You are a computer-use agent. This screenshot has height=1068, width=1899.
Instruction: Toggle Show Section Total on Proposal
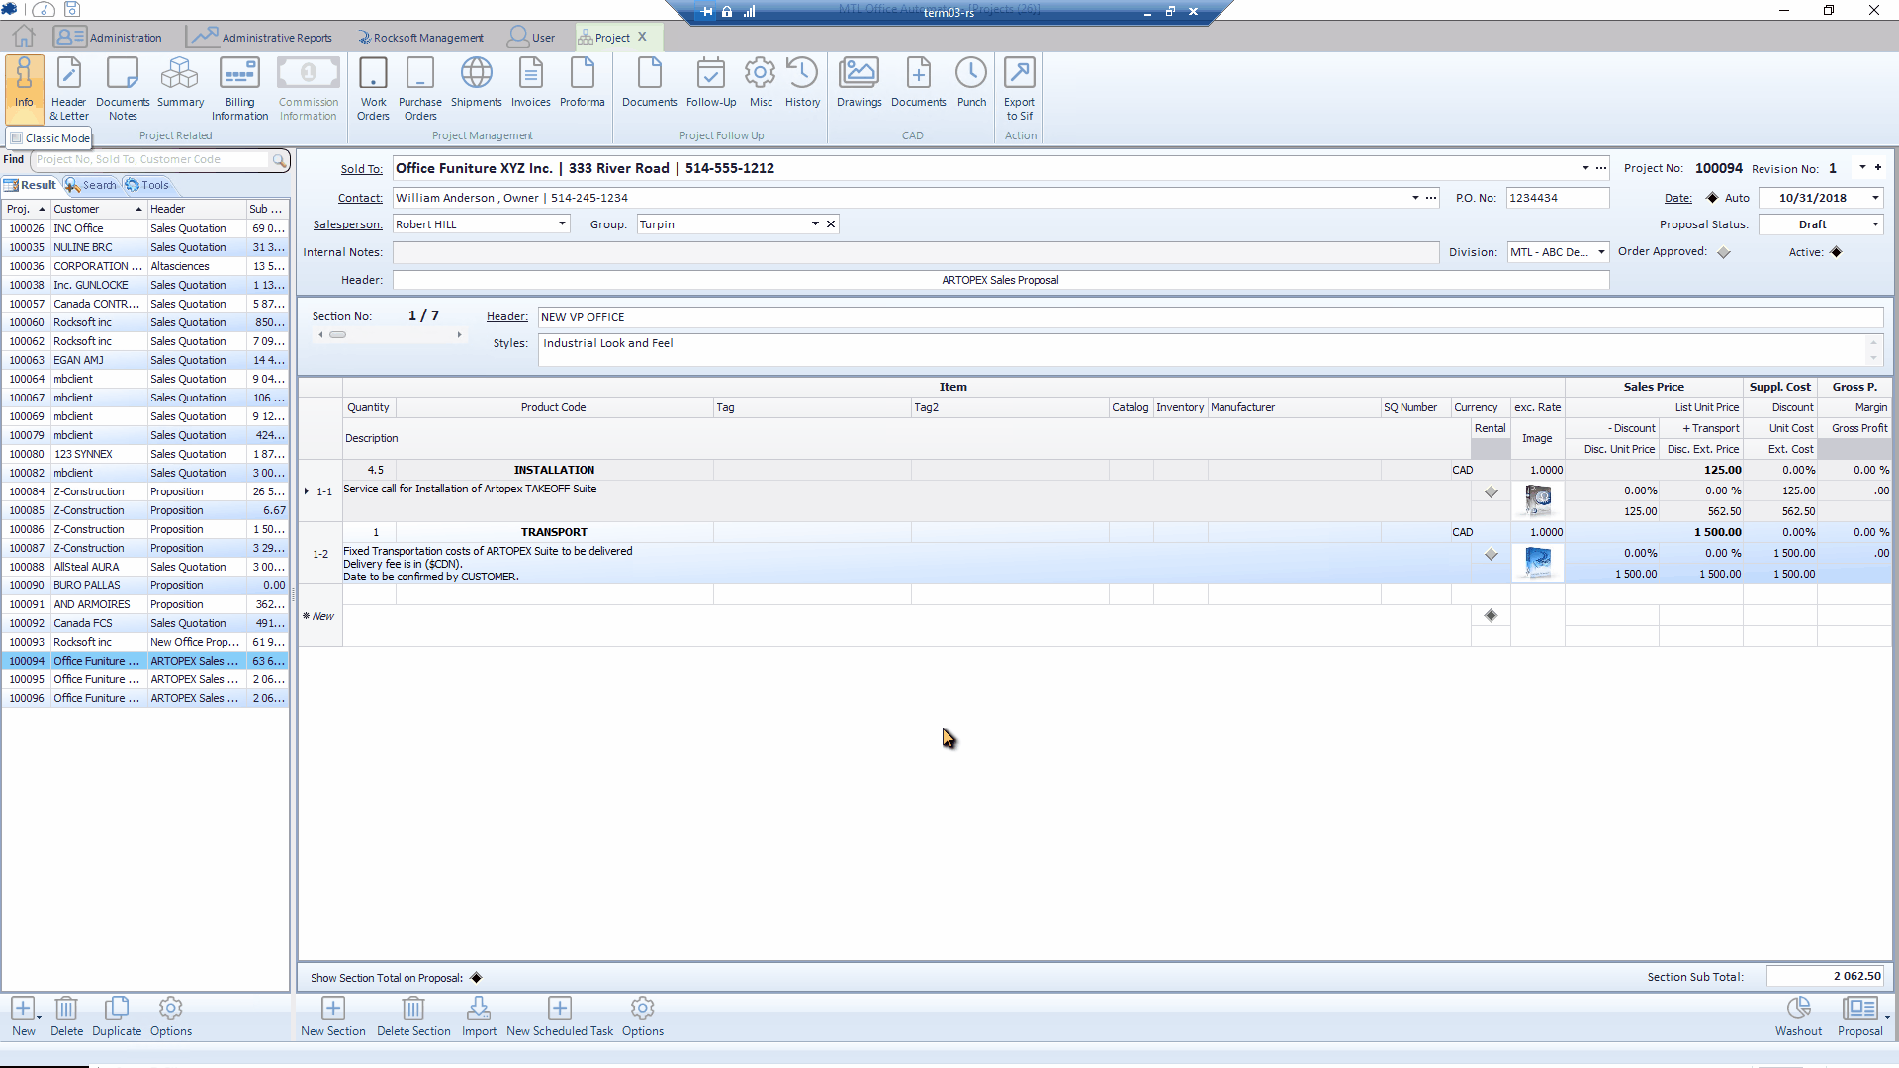click(476, 978)
